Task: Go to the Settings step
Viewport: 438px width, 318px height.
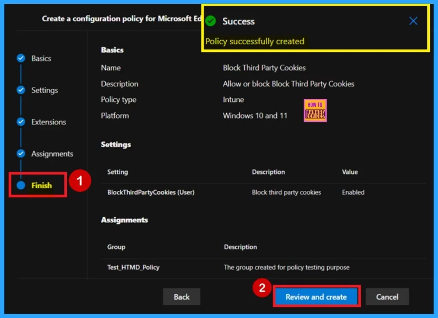Action: pos(44,90)
